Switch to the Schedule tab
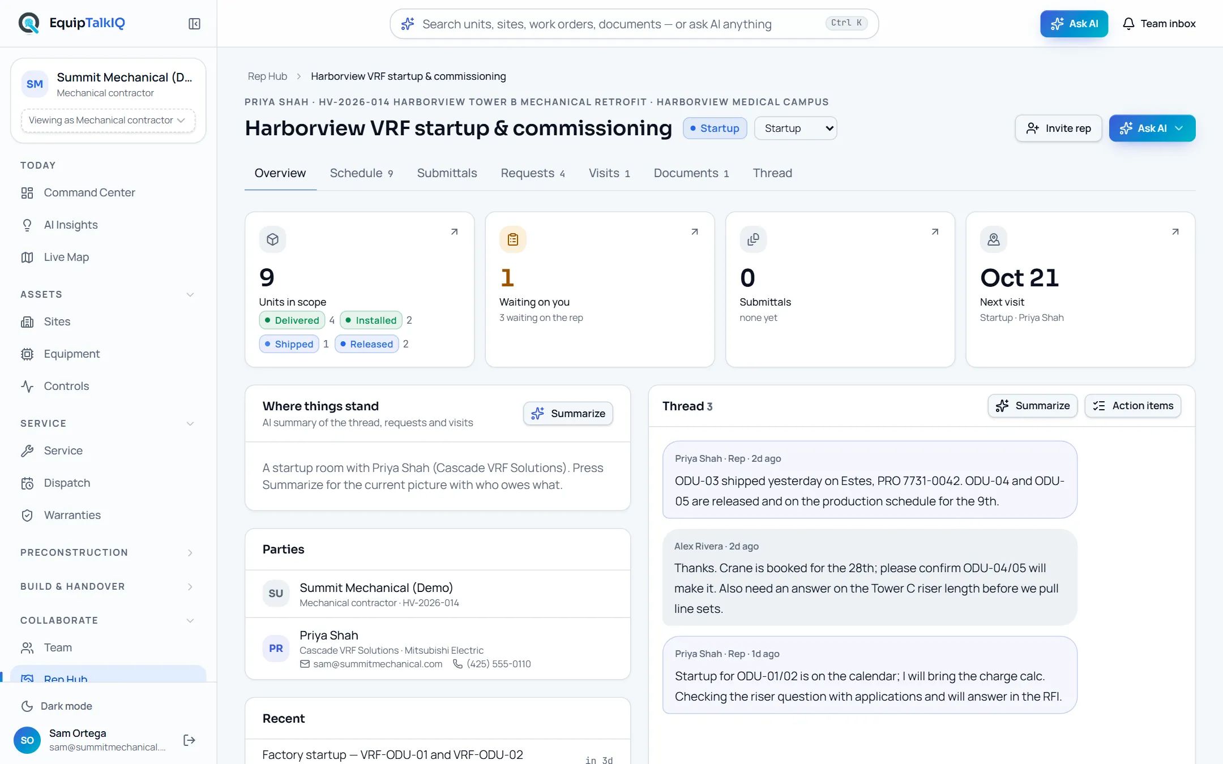Image resolution: width=1223 pixels, height=764 pixels. pos(361,173)
